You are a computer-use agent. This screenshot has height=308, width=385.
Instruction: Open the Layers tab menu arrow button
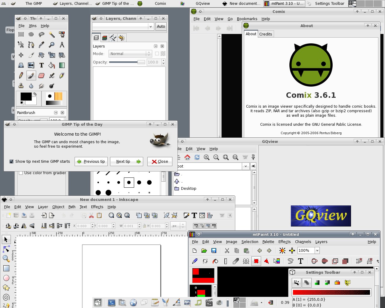pos(156,46)
